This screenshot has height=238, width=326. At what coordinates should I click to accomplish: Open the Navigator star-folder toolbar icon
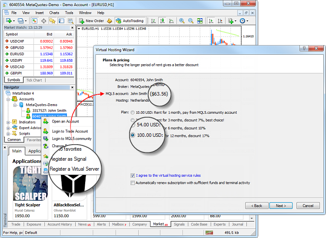pos(53,20)
